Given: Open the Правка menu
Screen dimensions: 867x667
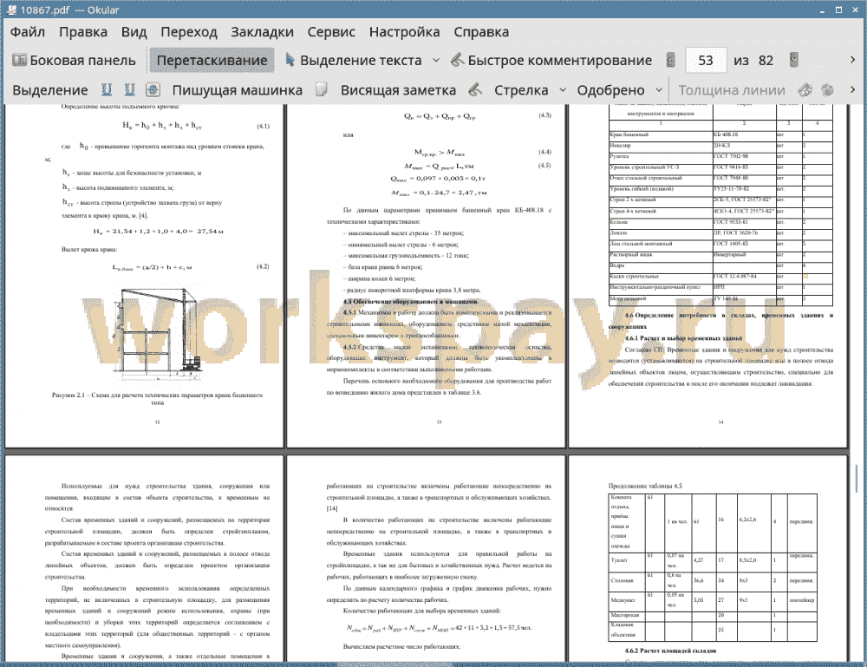Looking at the screenshot, I should click(83, 32).
